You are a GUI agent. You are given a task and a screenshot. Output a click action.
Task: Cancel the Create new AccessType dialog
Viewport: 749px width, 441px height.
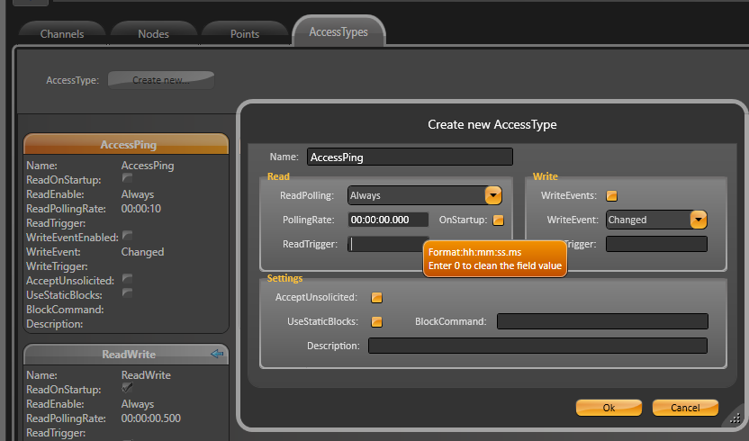[x=685, y=408]
